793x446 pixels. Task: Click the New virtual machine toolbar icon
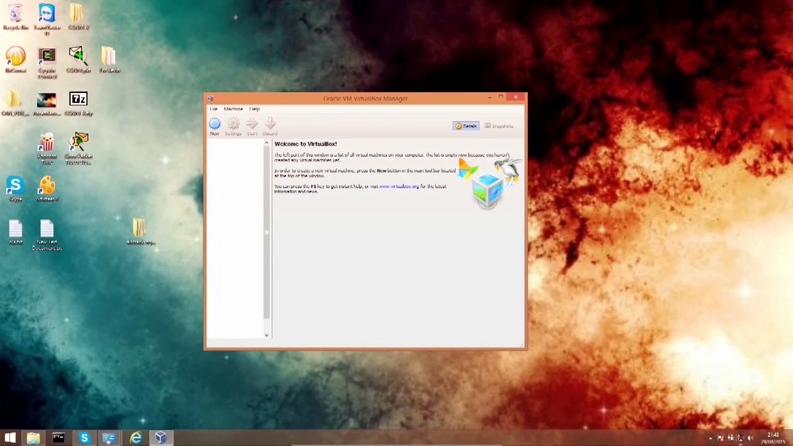tap(214, 126)
